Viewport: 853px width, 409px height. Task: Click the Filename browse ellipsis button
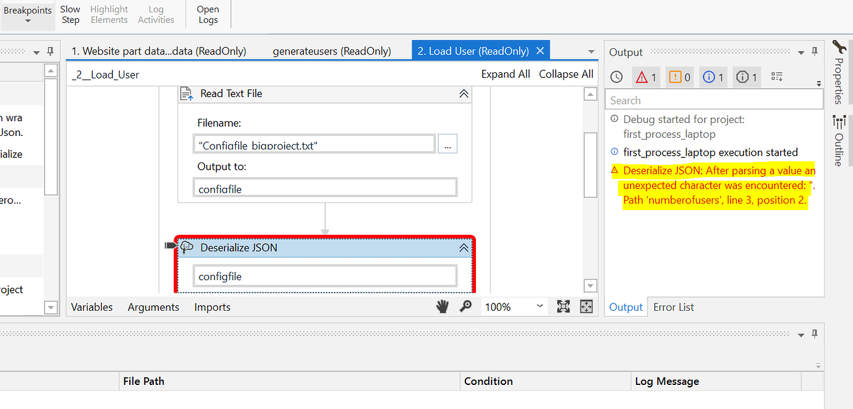[x=448, y=144]
